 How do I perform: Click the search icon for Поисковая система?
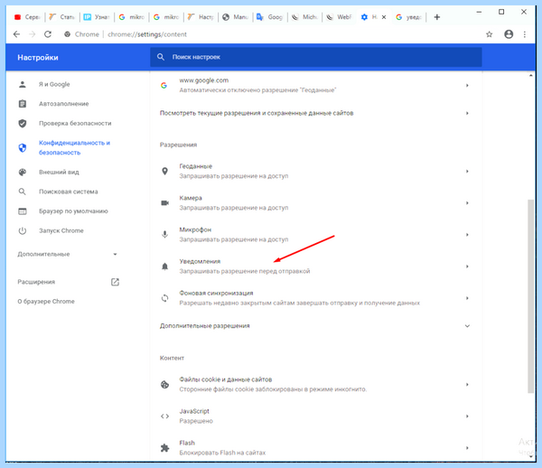coord(23,192)
